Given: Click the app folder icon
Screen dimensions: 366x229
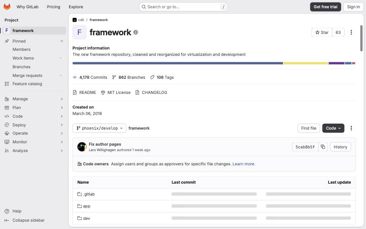Looking at the screenshot, I should 80,206.
